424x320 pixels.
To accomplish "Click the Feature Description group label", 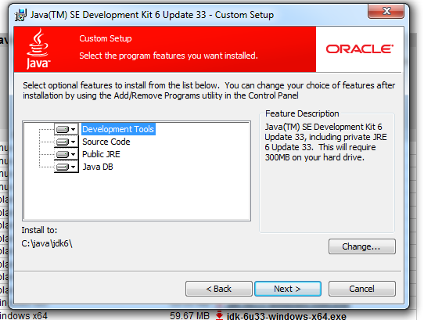I will pyautogui.click(x=302, y=113).
